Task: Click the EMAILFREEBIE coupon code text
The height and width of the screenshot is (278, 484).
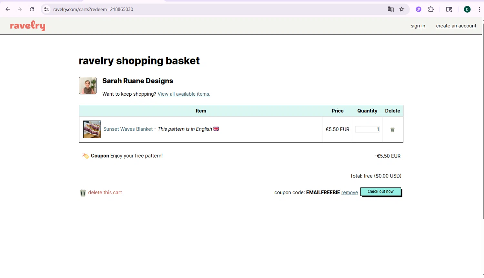Action: pos(323,193)
